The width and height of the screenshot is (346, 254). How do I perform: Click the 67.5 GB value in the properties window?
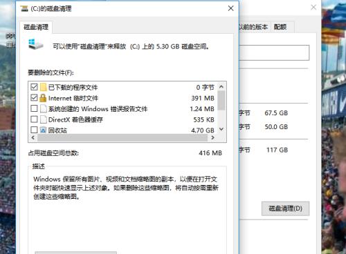click(x=276, y=113)
